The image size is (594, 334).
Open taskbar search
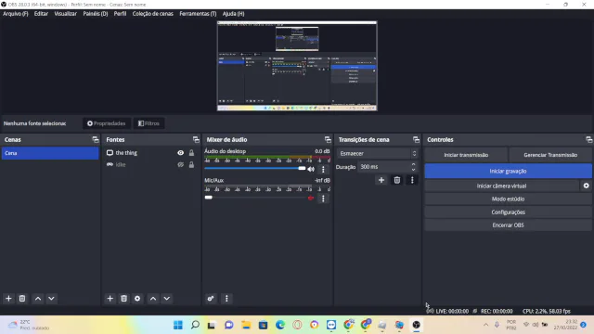(195, 325)
